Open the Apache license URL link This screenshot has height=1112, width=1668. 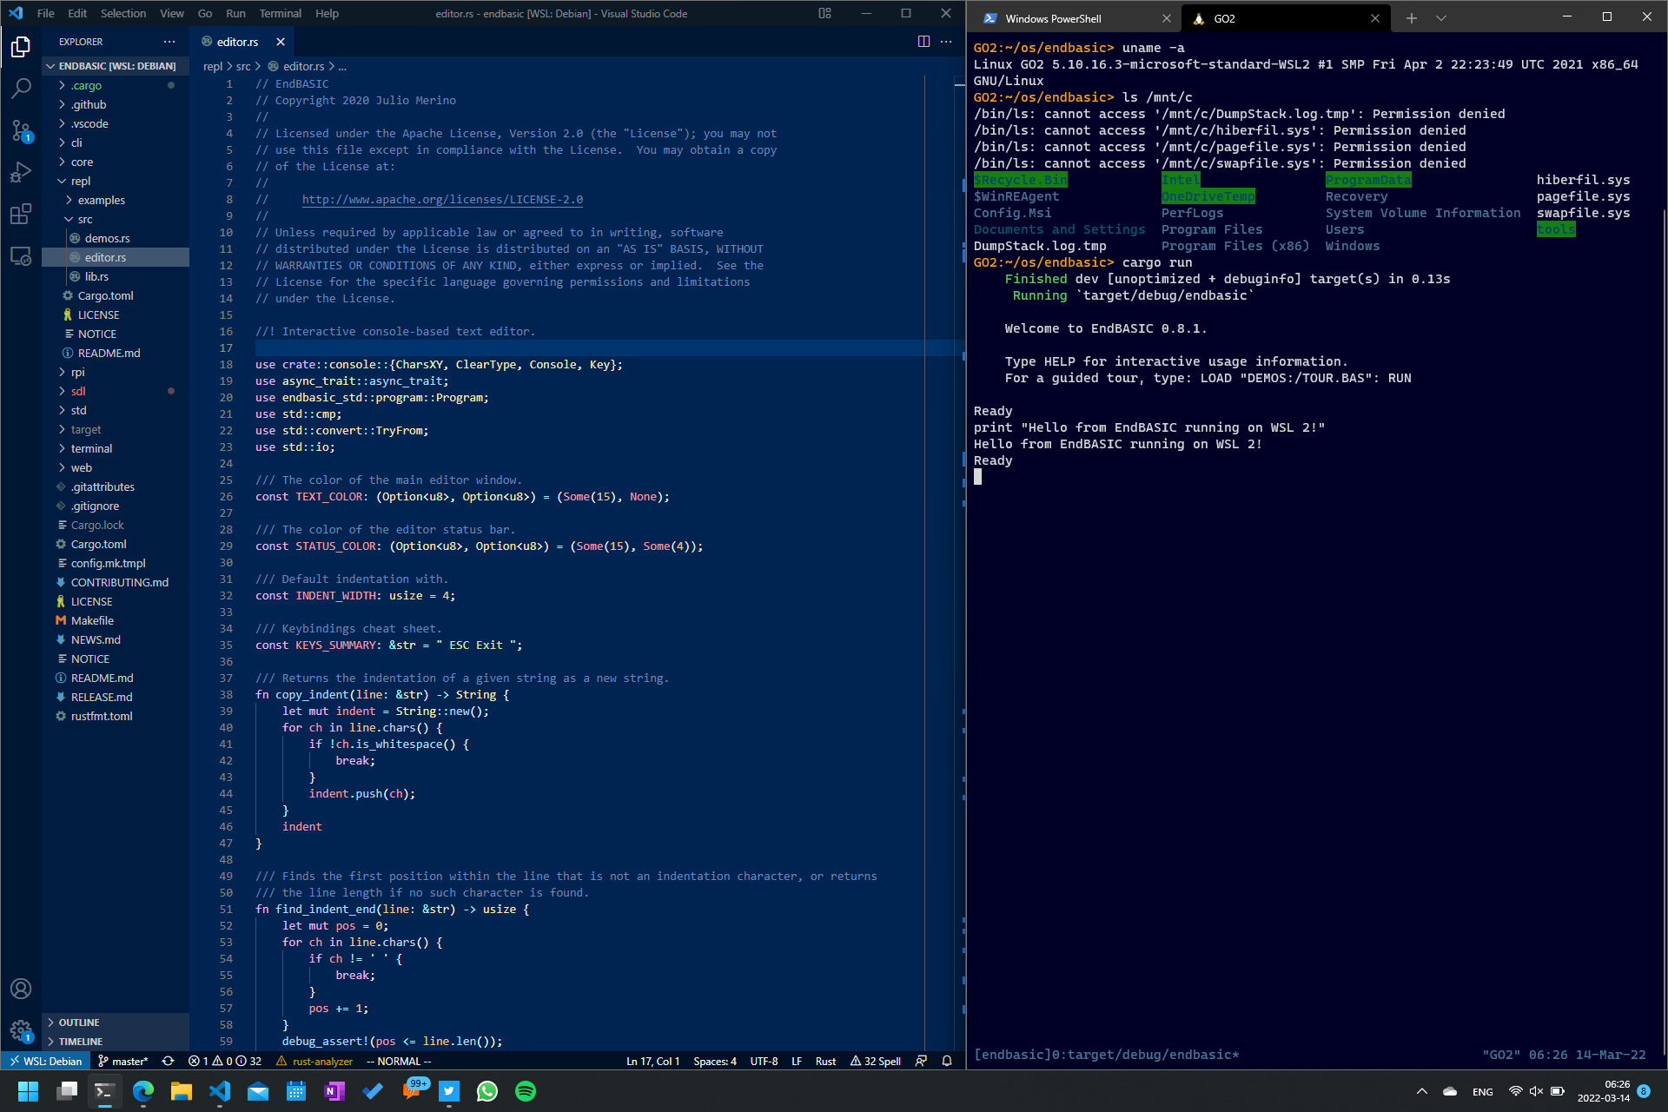coord(442,199)
